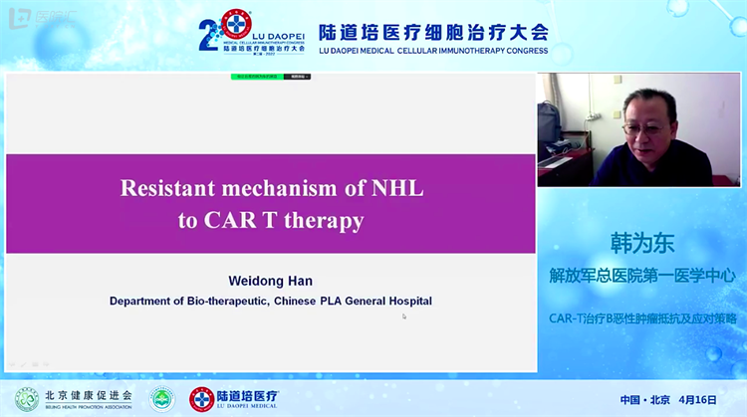Image resolution: width=747 pixels, height=417 pixels.
Task: Click the green circular emblem in footer
Action: pos(161,399)
